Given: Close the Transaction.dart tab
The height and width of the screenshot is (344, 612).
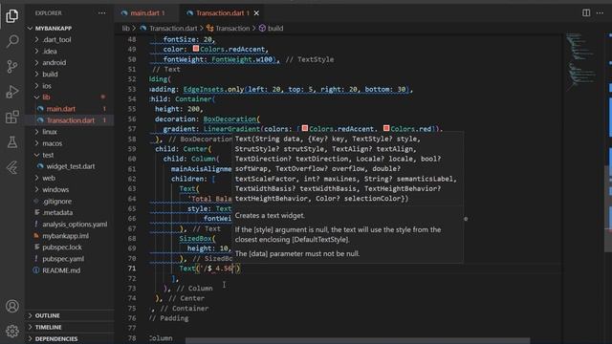Looking at the screenshot, I should (256, 12).
